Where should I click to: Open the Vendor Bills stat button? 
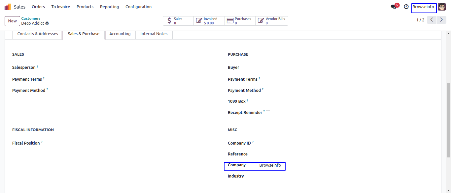click(x=271, y=21)
